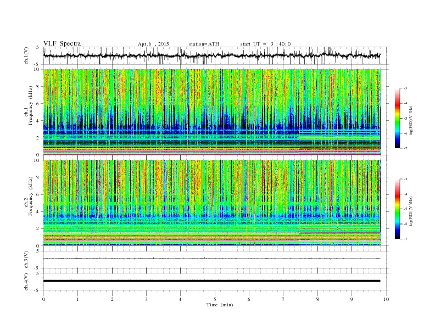Click the thick ch.4 voltage trace

212,281
